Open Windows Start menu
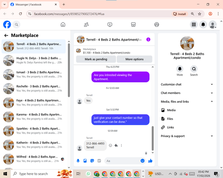The height and width of the screenshot is (178, 223). (x=5, y=174)
